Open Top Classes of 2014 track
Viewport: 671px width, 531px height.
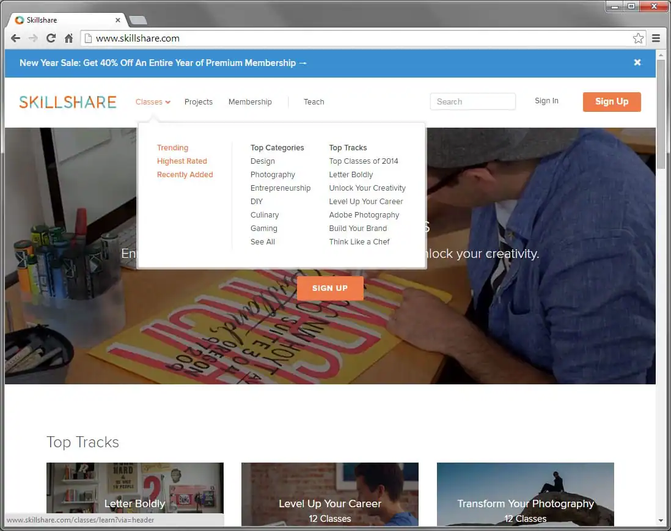(x=364, y=161)
